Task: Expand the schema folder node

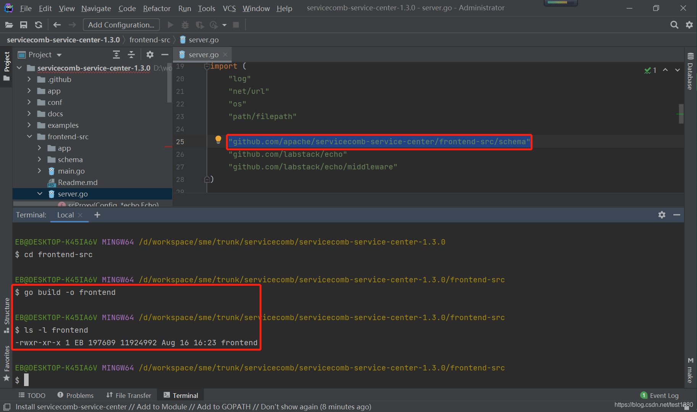Action: click(39, 159)
